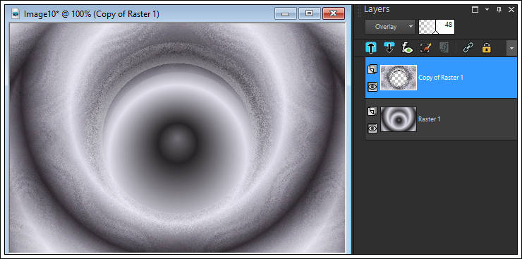
Task: Hide the Copy of Raster 1 layer
Action: [372, 87]
